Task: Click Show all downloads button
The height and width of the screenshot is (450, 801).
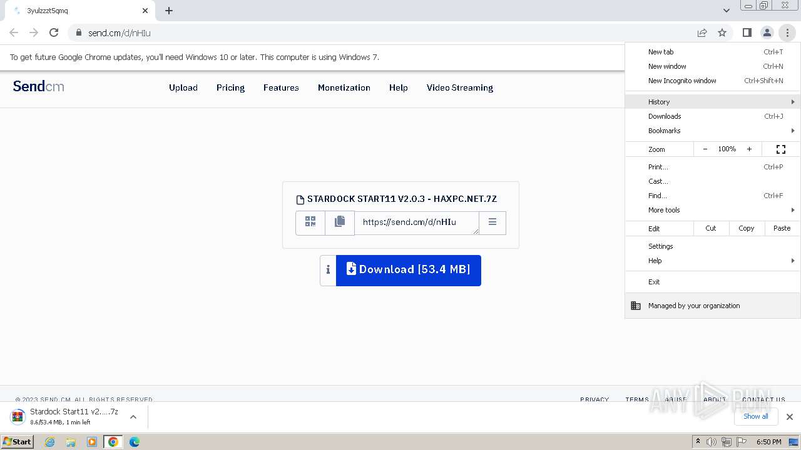Action: (756, 416)
